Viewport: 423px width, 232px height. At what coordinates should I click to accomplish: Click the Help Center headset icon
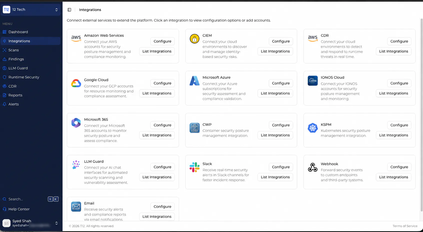pos(4,209)
